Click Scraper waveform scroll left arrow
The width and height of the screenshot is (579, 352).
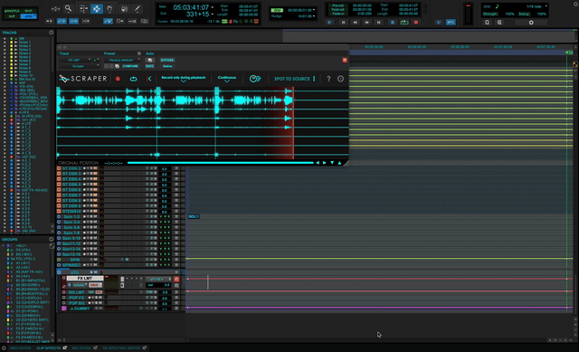318,163
